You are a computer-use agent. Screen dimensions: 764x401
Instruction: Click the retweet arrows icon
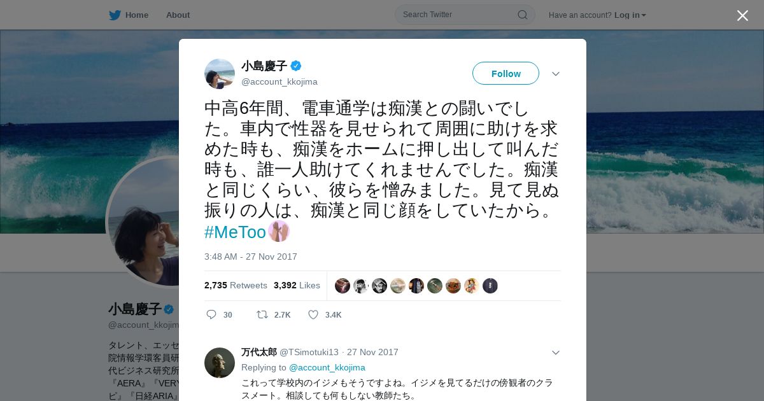coord(262,314)
